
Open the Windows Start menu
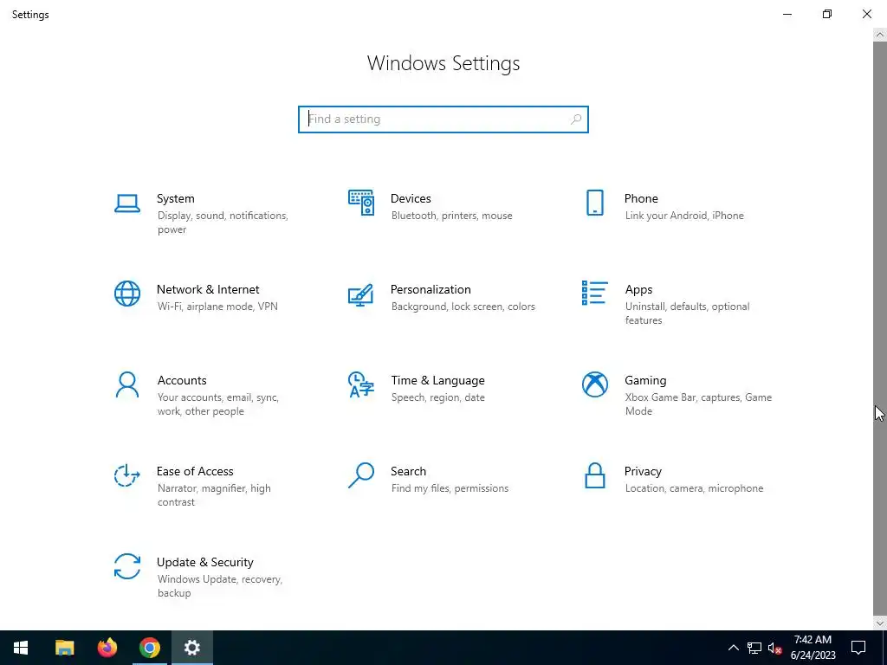tap(21, 648)
